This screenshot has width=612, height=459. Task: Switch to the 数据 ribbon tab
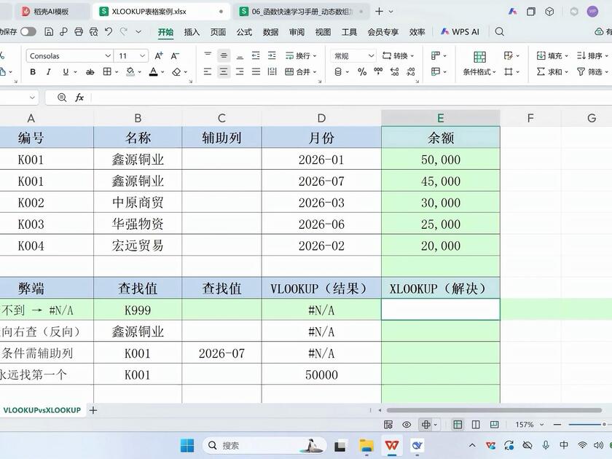(x=270, y=32)
